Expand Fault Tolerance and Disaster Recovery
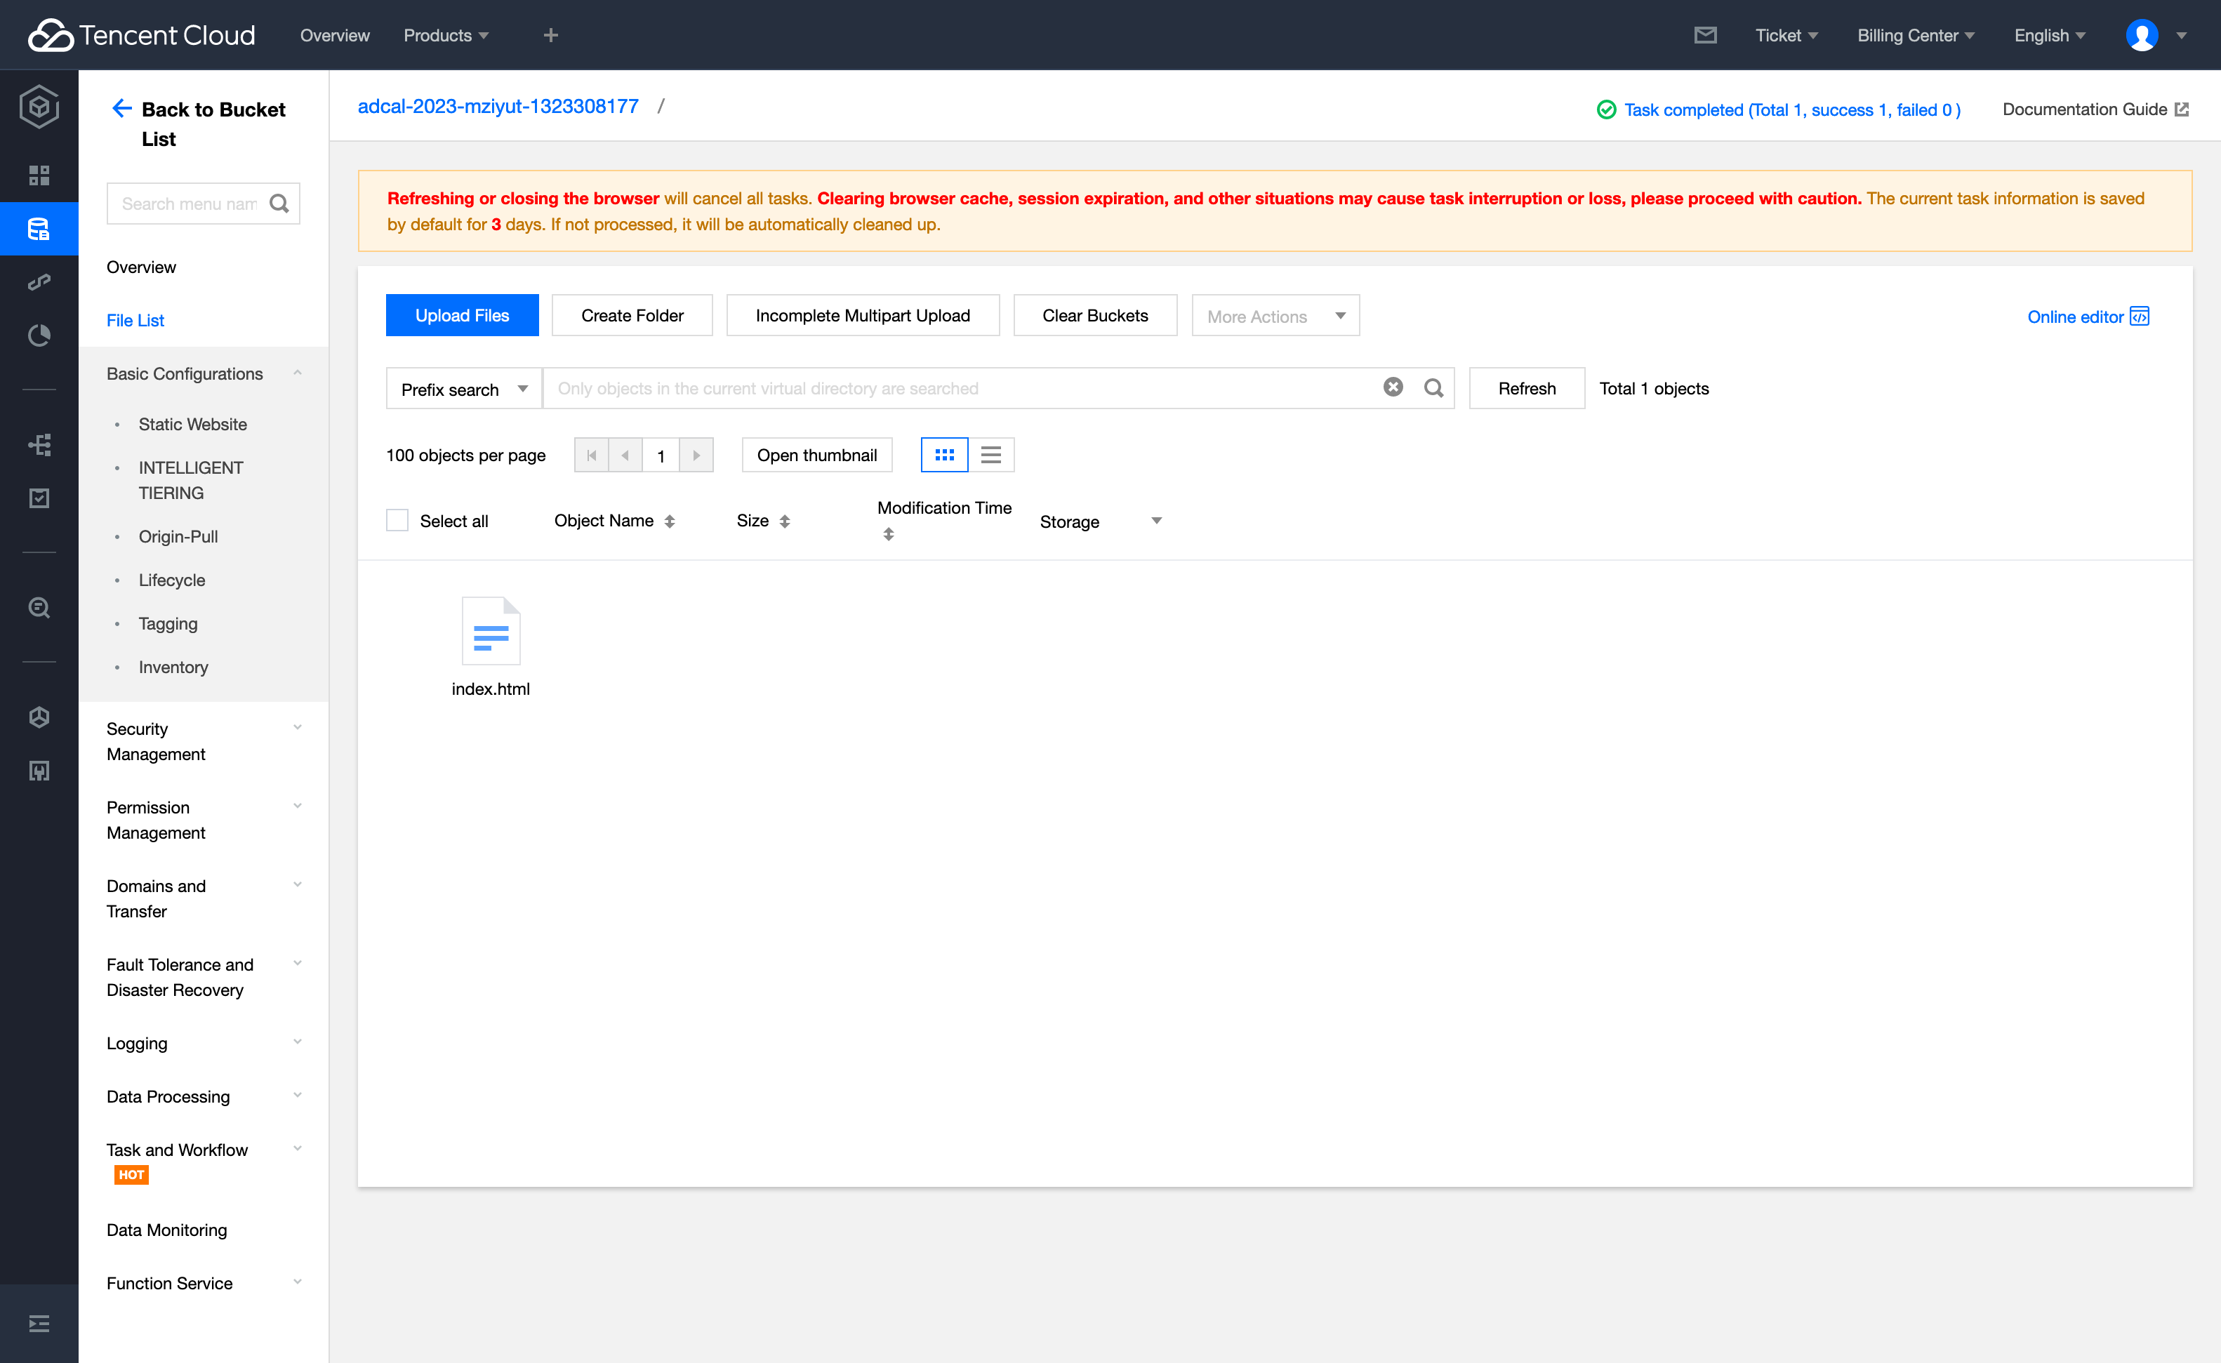 (x=298, y=963)
